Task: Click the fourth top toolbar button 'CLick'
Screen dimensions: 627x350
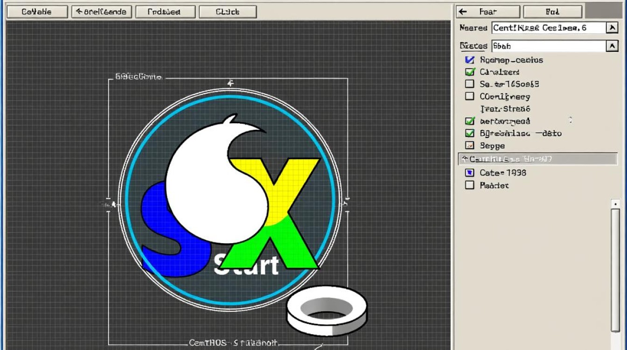Action: pos(228,12)
